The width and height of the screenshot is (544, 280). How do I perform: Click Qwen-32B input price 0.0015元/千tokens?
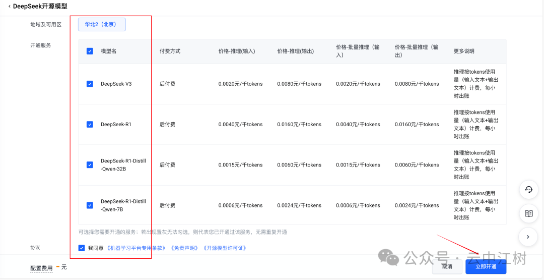click(x=240, y=164)
